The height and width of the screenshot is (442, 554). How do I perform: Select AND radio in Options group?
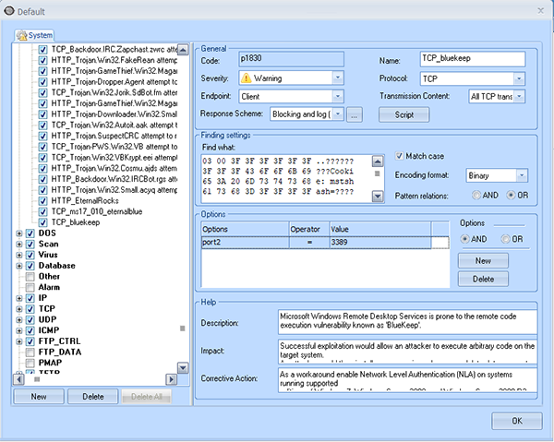click(464, 239)
